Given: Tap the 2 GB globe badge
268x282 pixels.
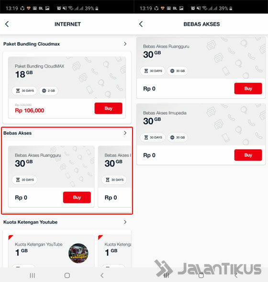Looking at the screenshot, I should click(48, 91).
